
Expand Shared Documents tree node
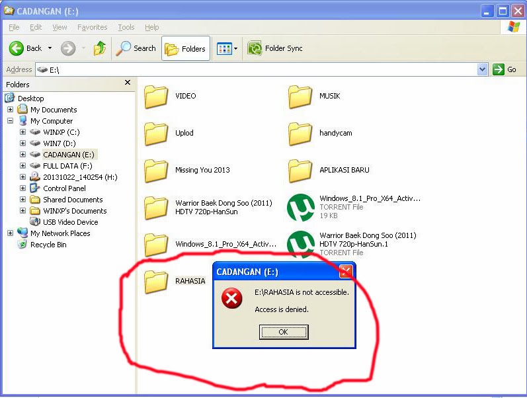(x=22, y=200)
